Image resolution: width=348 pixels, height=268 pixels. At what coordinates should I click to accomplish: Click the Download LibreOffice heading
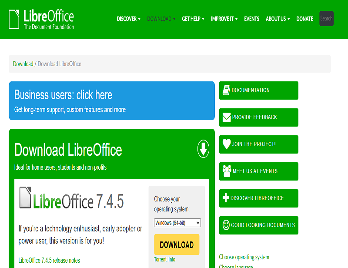[68, 150]
